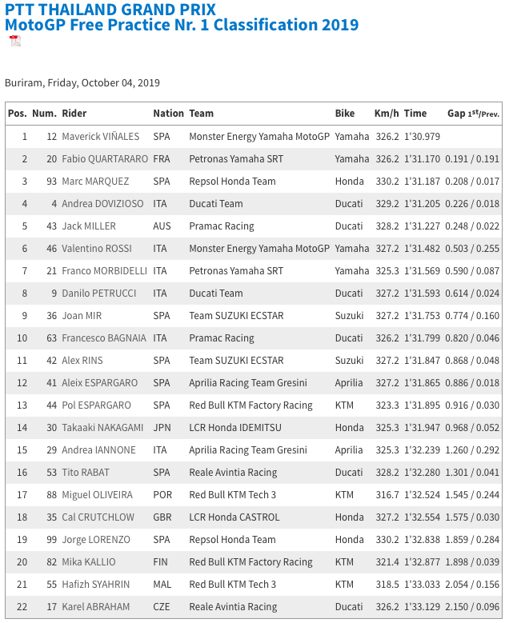Click Jack MILLER's time 1'31.227
The image size is (509, 623).
click(x=422, y=226)
